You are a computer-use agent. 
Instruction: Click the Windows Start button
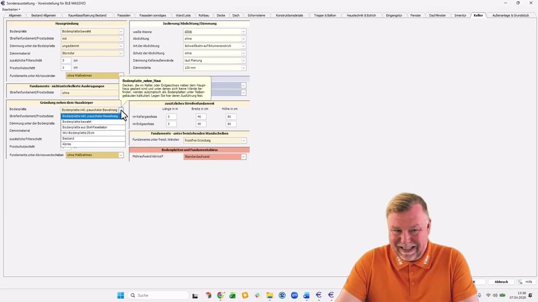point(121,295)
